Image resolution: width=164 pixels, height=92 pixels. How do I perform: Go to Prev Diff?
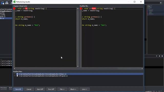click(x=51, y=89)
